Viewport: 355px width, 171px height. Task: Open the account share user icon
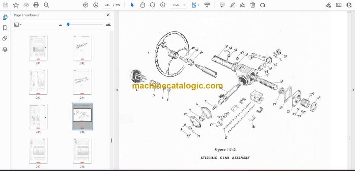(x=349, y=5)
